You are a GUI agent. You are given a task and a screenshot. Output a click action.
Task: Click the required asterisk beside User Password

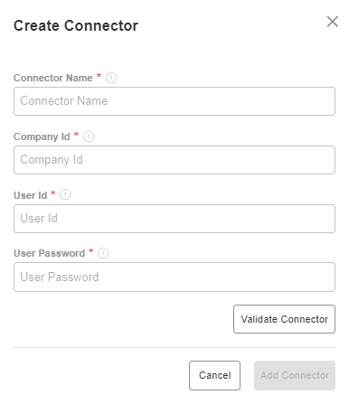(x=90, y=251)
